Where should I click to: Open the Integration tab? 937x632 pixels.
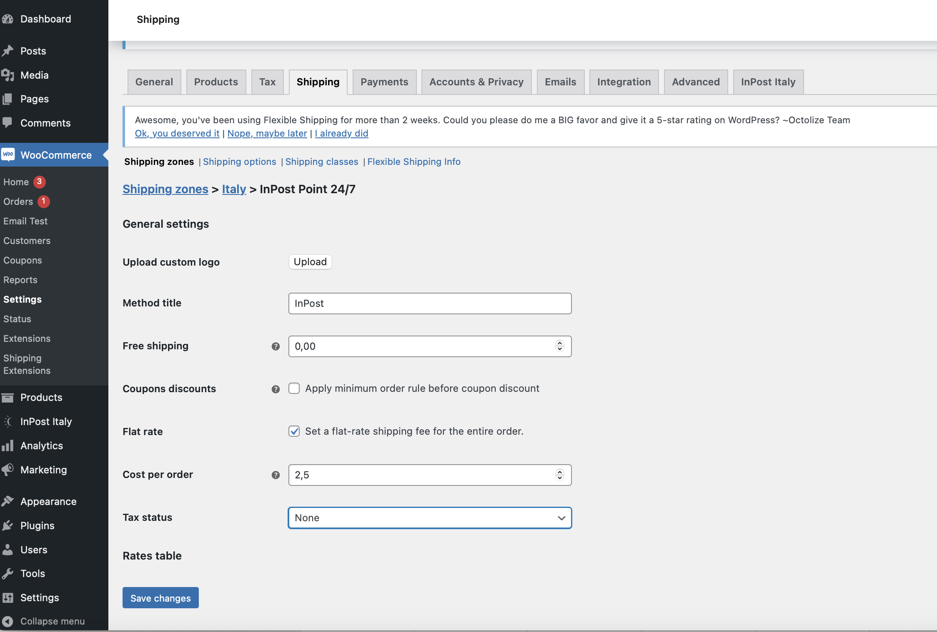click(x=624, y=82)
